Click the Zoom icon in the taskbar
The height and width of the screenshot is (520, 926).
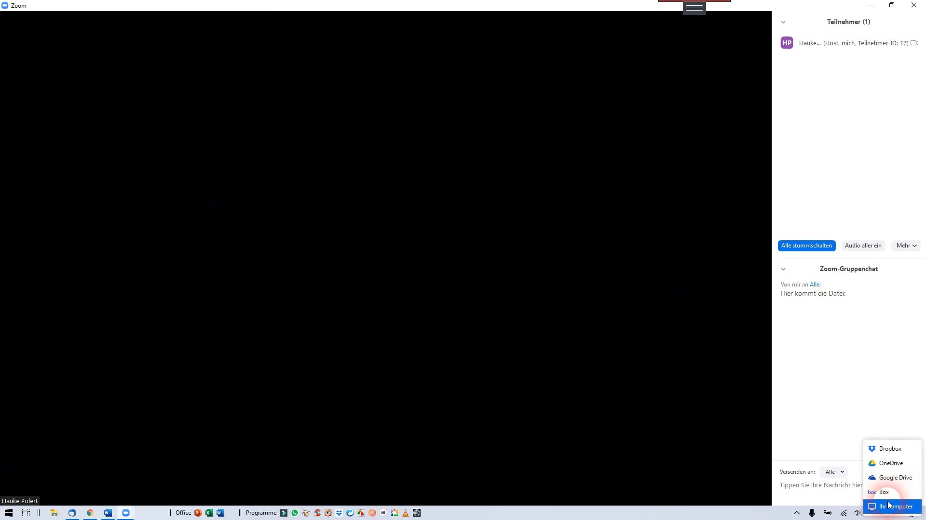[125, 513]
